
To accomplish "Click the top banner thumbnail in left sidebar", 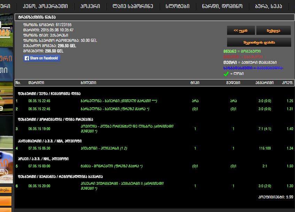I will [x=6, y=30].
